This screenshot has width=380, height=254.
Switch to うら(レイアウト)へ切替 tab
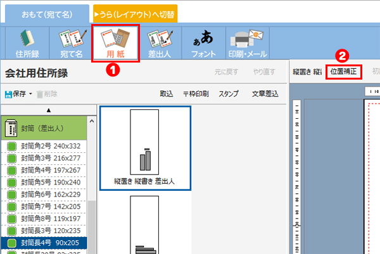pyautogui.click(x=136, y=15)
